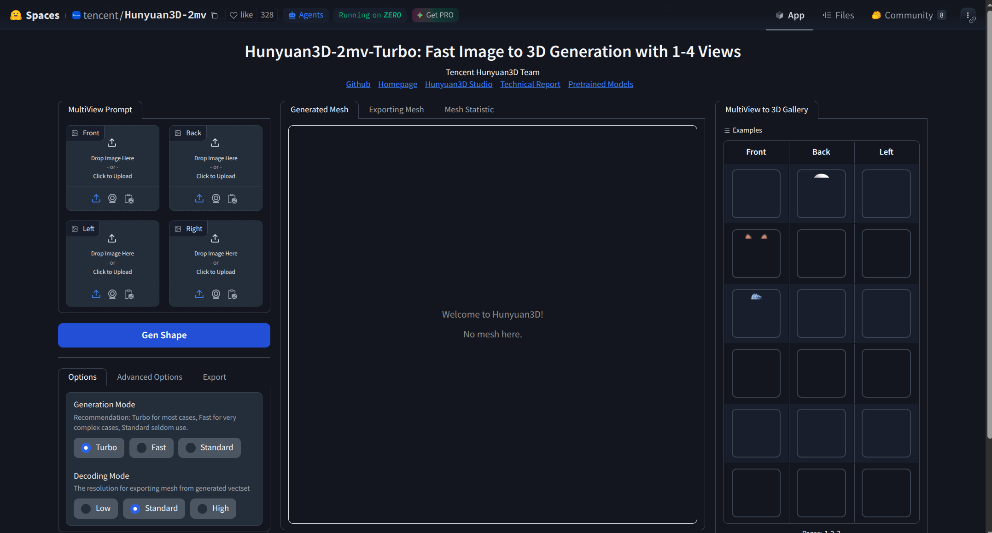The image size is (992, 533).
Task: Click the Agents button
Action: click(306, 15)
